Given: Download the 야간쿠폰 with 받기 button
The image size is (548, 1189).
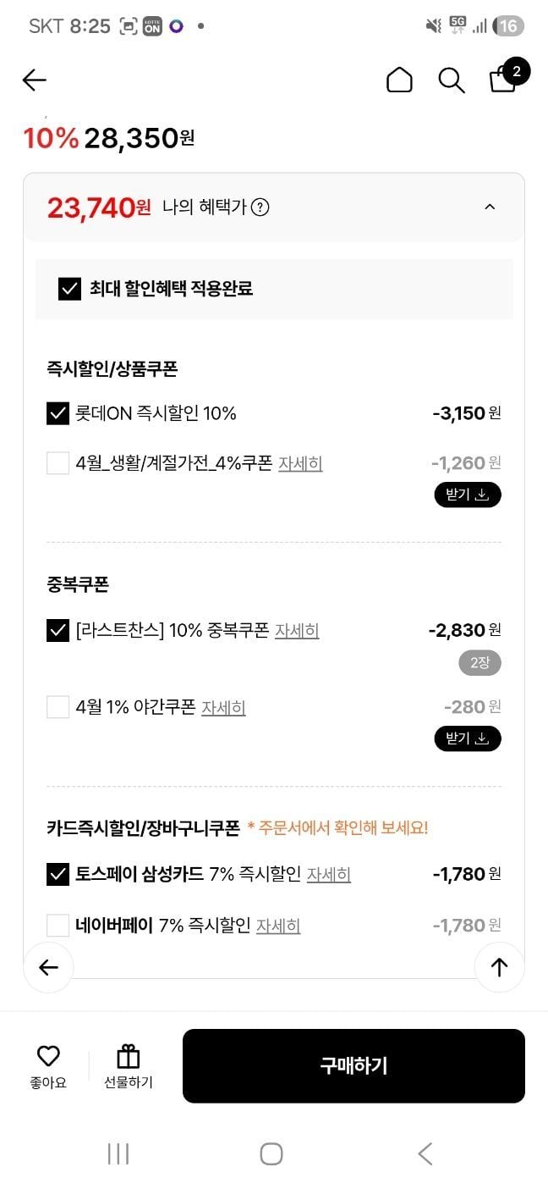Looking at the screenshot, I should coord(468,738).
